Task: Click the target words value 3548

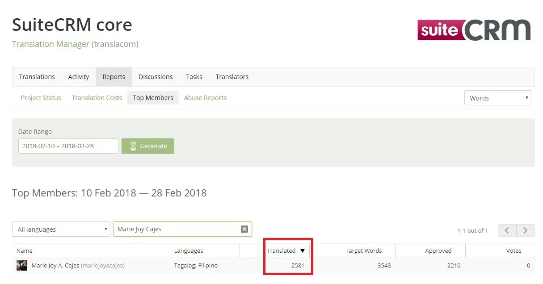Action: tap(384, 266)
